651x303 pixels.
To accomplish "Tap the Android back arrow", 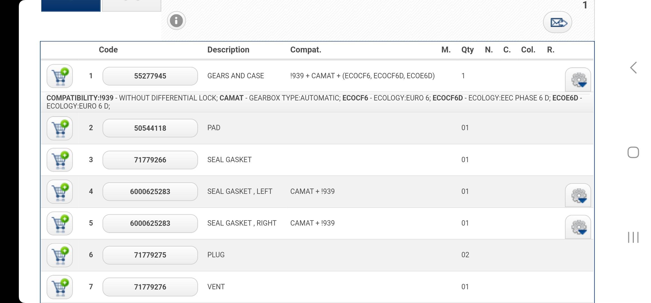I will click(x=633, y=68).
